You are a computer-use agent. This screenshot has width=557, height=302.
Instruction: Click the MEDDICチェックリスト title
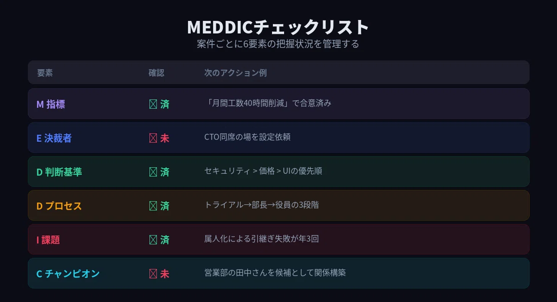point(278,27)
